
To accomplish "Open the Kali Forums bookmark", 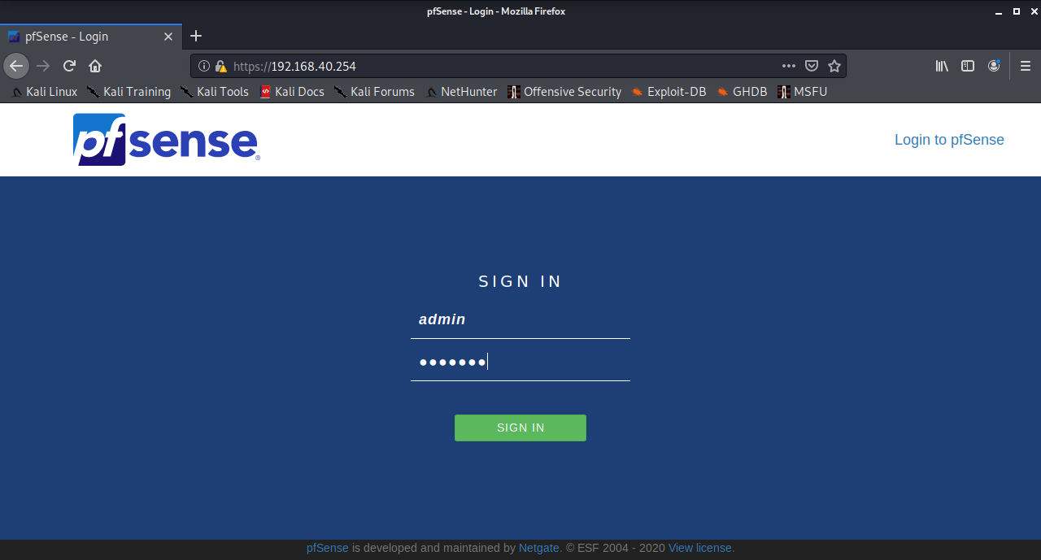I will [374, 92].
